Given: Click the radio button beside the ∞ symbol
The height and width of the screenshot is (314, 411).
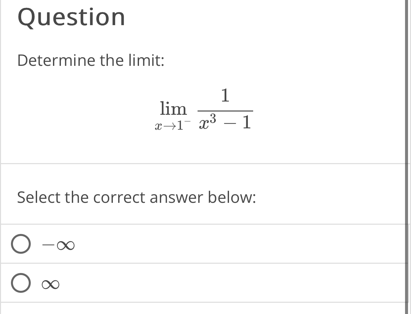Looking at the screenshot, I should [21, 283].
